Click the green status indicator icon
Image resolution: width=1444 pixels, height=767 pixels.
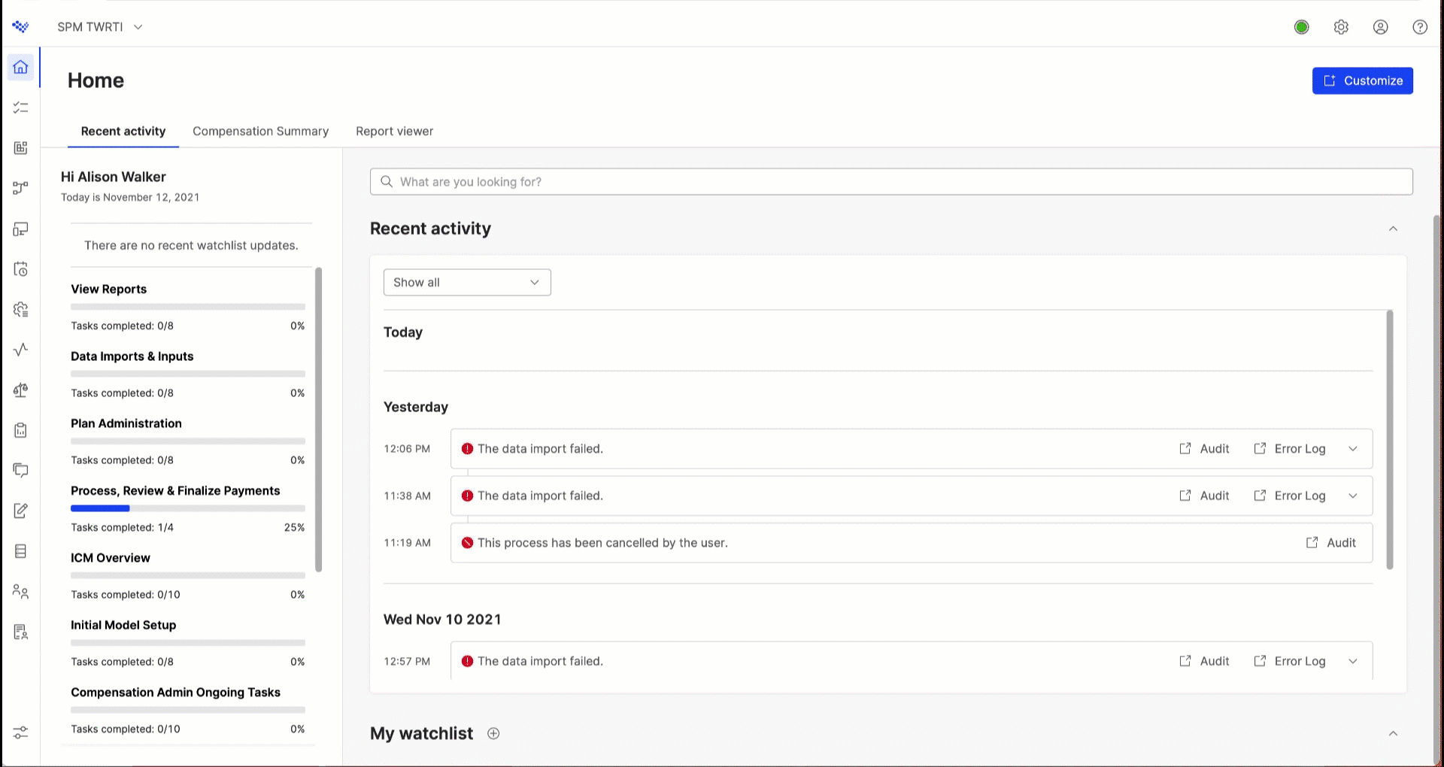(x=1301, y=27)
